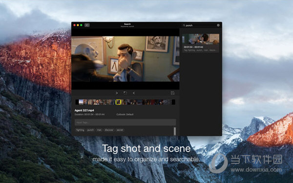Select the 'fighting' tag chip
This screenshot has height=183, width=293.
tap(80, 130)
